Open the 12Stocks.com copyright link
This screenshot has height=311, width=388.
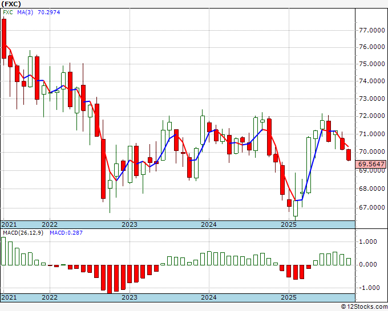pos(364,306)
